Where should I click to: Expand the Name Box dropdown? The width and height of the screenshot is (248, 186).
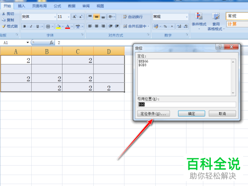pyautogui.click(x=28, y=43)
